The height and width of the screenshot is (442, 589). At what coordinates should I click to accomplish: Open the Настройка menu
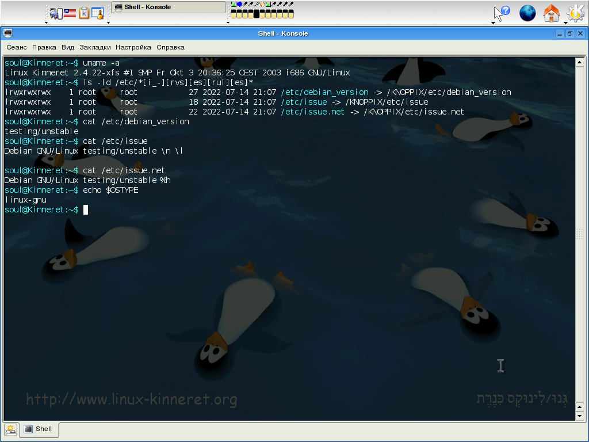coord(133,47)
